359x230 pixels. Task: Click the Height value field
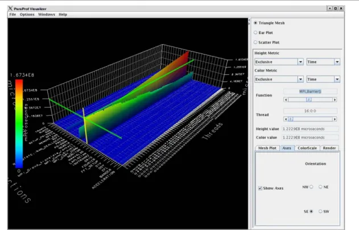click(x=310, y=129)
